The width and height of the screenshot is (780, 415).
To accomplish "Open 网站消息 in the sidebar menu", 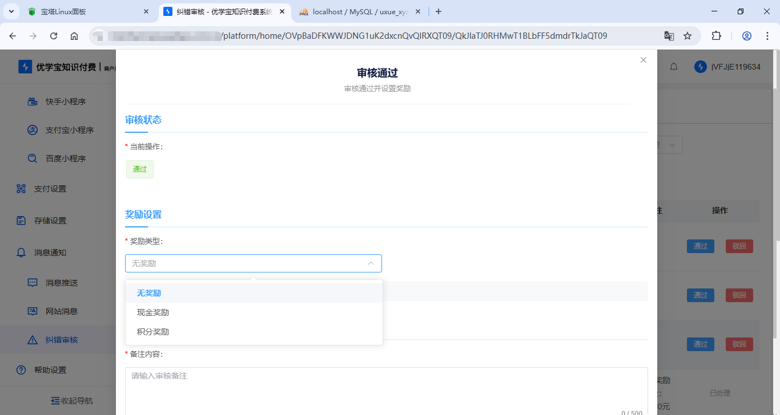I will 61,311.
